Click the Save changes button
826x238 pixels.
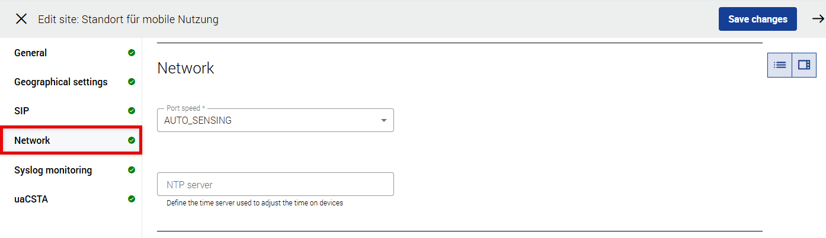(x=757, y=19)
